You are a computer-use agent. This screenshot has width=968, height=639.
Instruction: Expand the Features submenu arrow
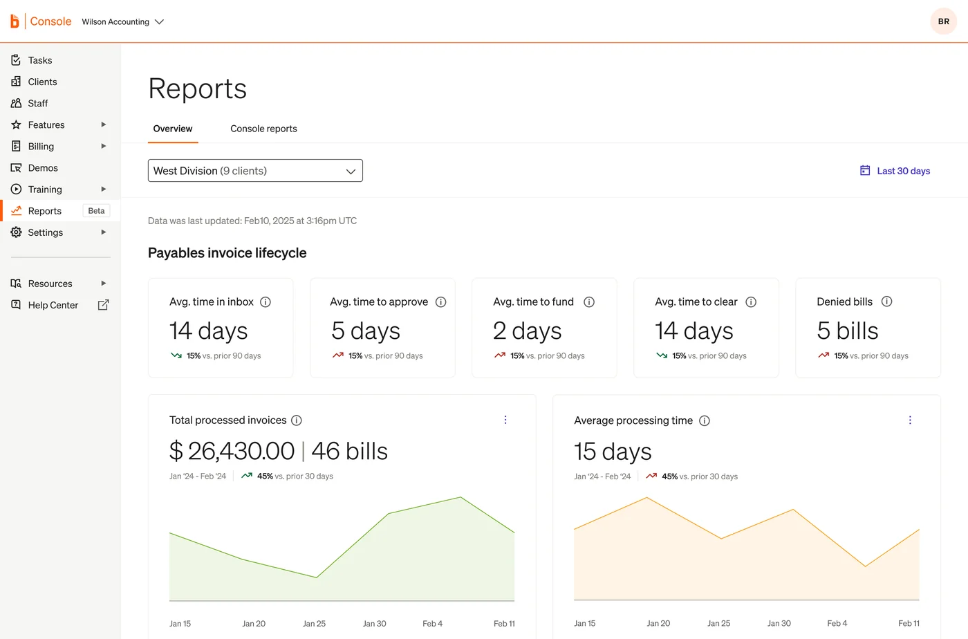(104, 124)
